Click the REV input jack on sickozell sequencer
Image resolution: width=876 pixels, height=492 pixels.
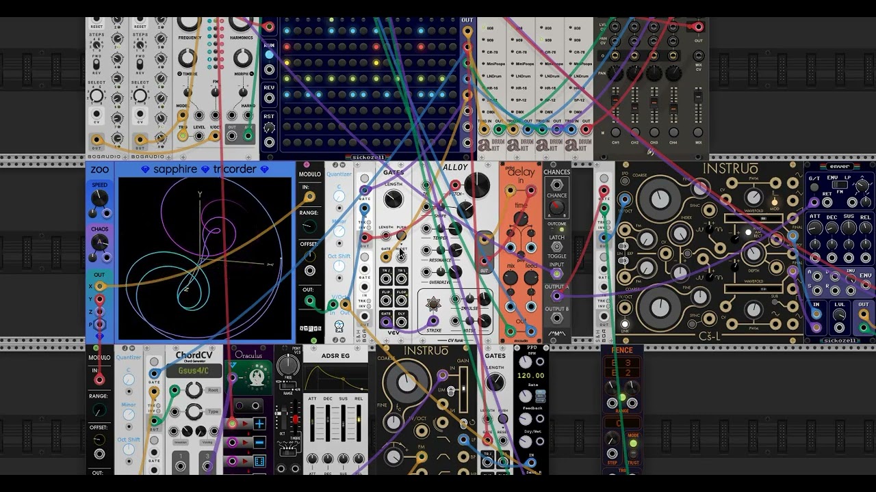point(269,98)
